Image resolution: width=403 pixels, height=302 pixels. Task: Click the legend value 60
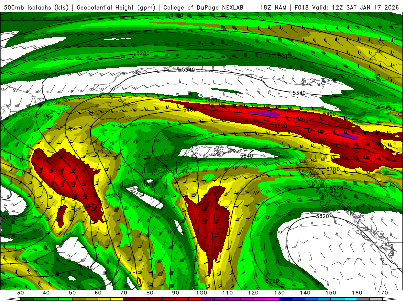98,293
